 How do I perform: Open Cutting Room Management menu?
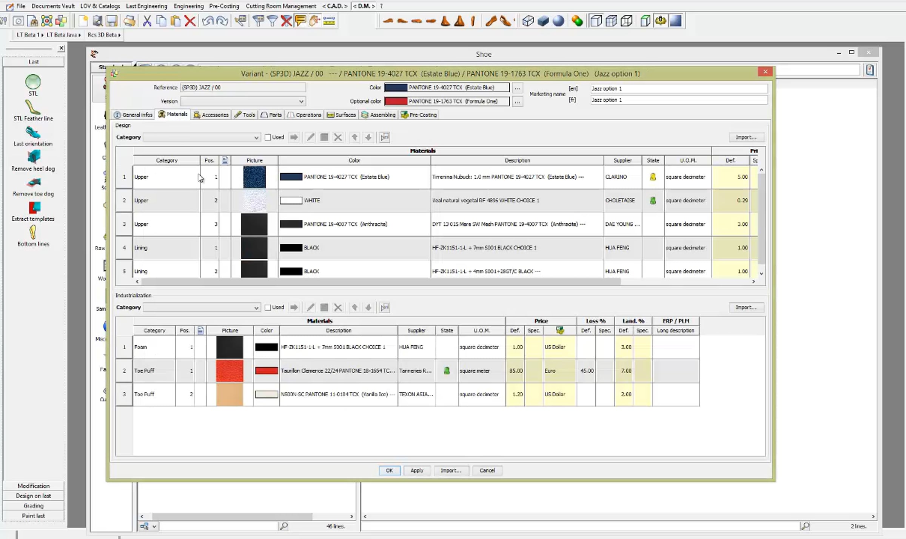click(x=281, y=6)
